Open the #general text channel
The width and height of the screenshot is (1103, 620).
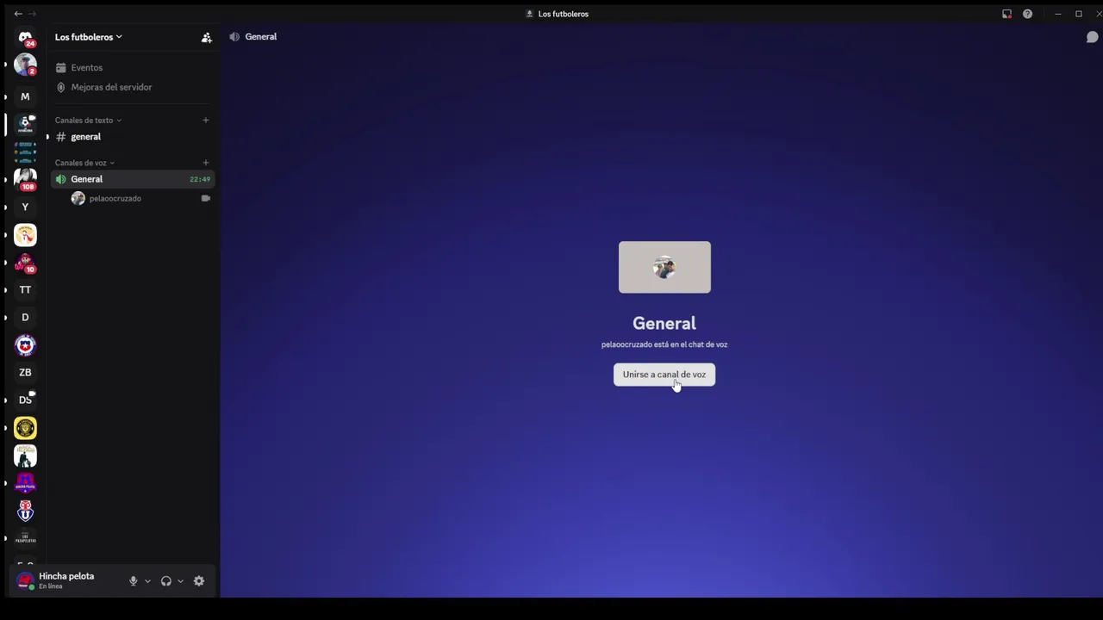(133, 137)
